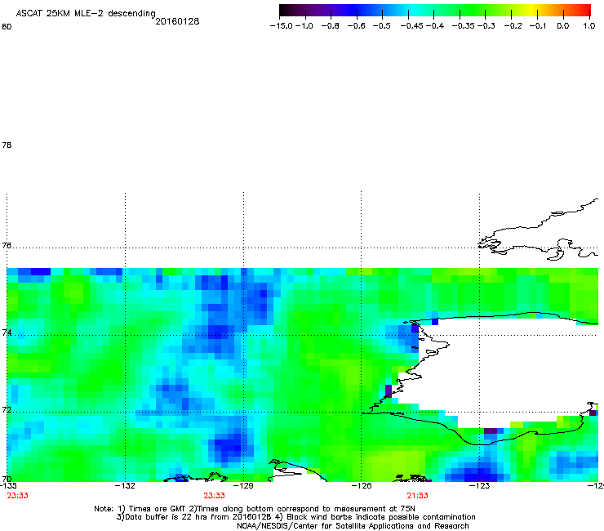Click the -0.8 color scale label
The image size is (604, 531).
[330, 26]
